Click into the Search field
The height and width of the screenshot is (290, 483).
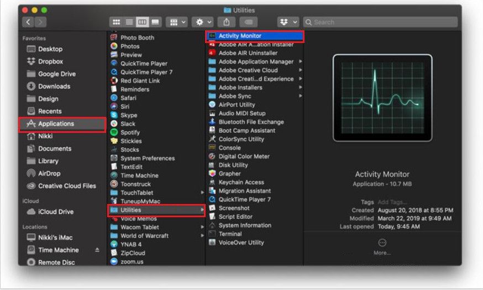coord(380,22)
